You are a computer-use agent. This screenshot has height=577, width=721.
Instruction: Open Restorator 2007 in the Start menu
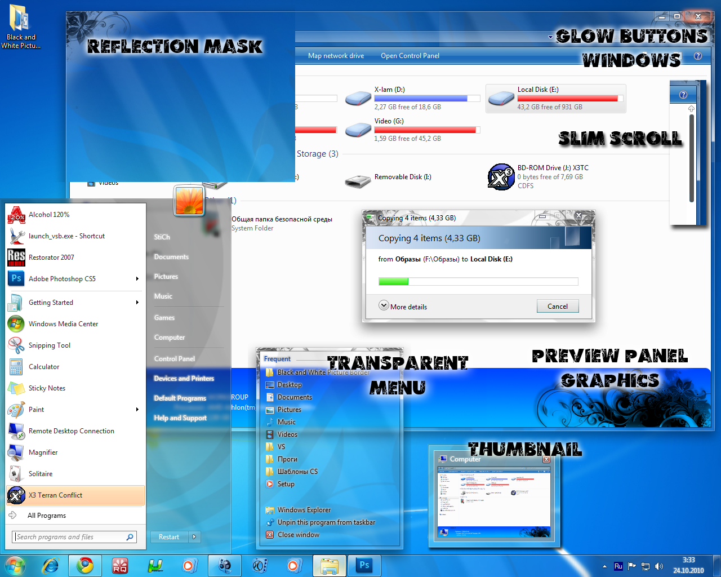pyautogui.click(x=75, y=258)
